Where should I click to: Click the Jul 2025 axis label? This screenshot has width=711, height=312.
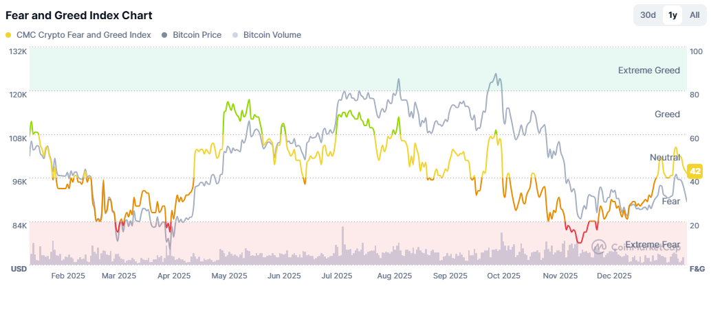tap(336, 276)
